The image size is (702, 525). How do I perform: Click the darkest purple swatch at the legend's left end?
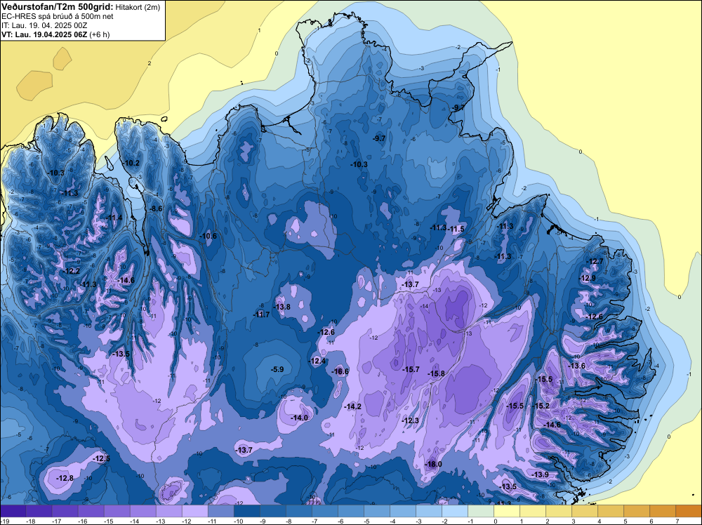[x=13, y=511]
